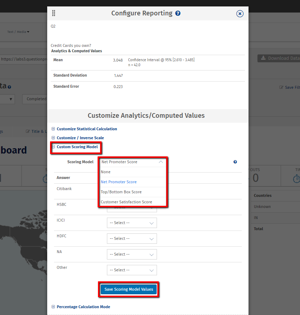Select Top/Bottom Box Score option
The height and width of the screenshot is (315, 300).
(x=121, y=192)
